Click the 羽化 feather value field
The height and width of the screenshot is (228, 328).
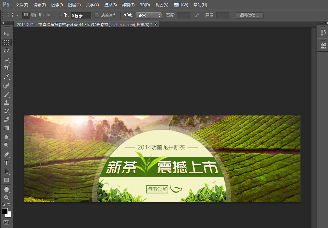81,16
